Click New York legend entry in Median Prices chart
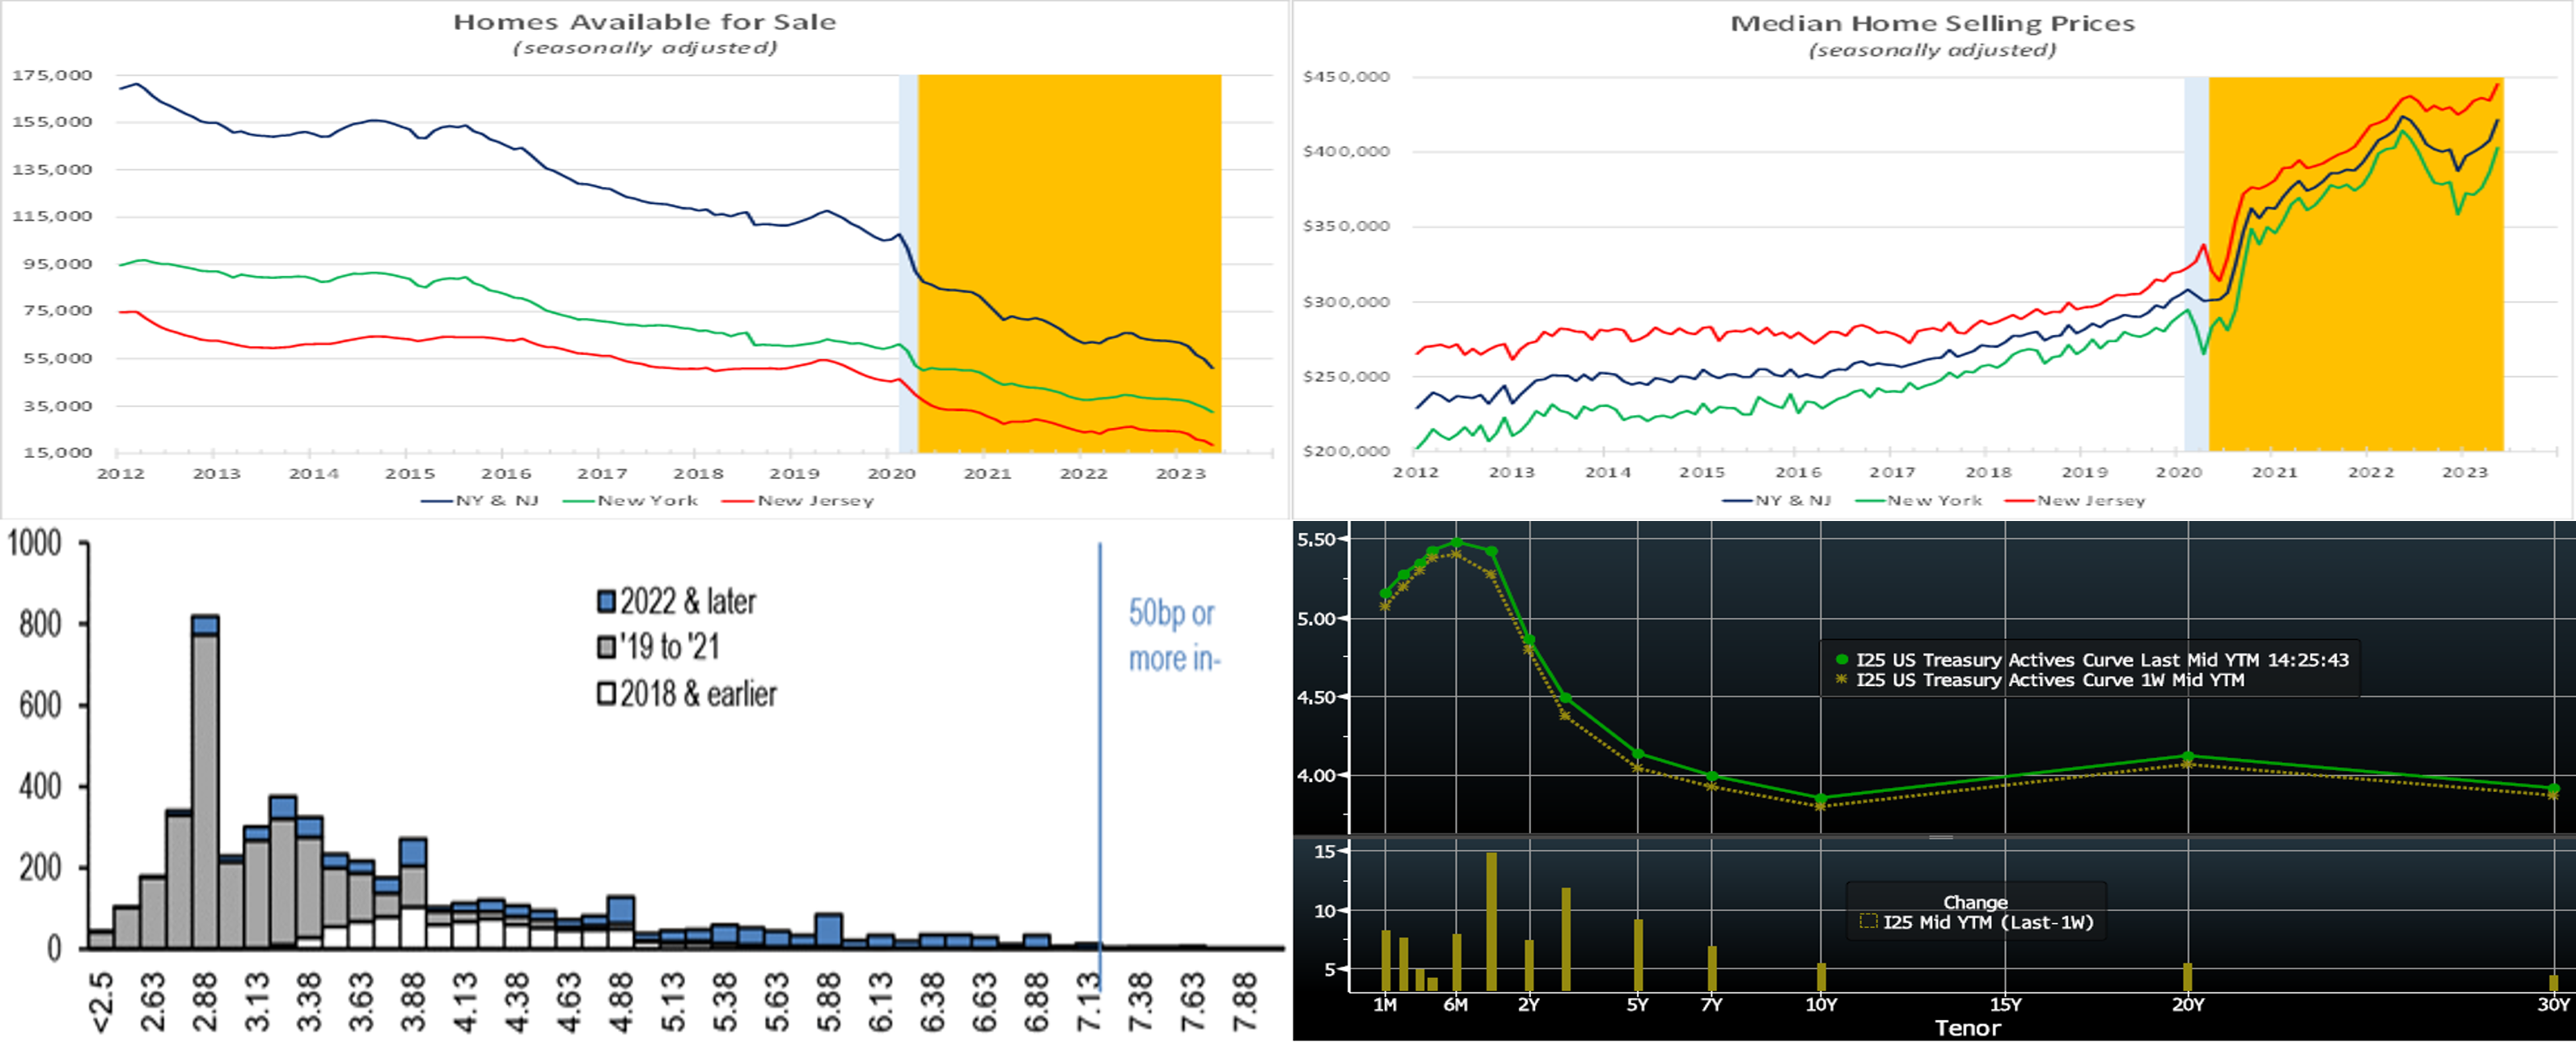This screenshot has width=2576, height=1042. (1933, 500)
